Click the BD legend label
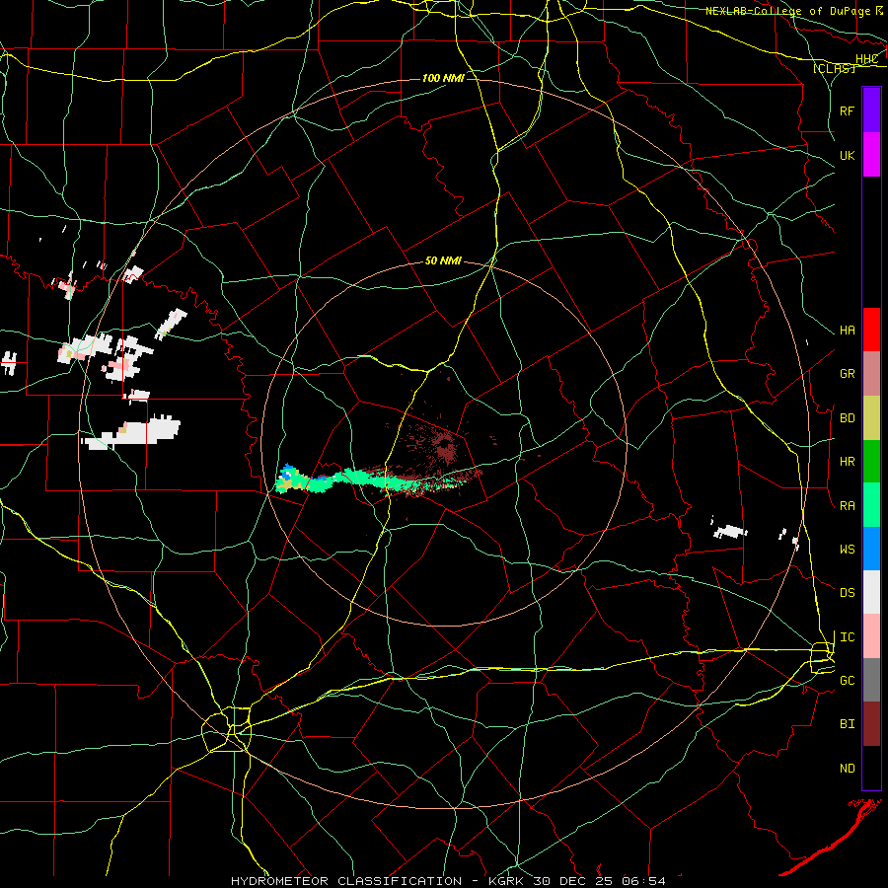 (847, 418)
